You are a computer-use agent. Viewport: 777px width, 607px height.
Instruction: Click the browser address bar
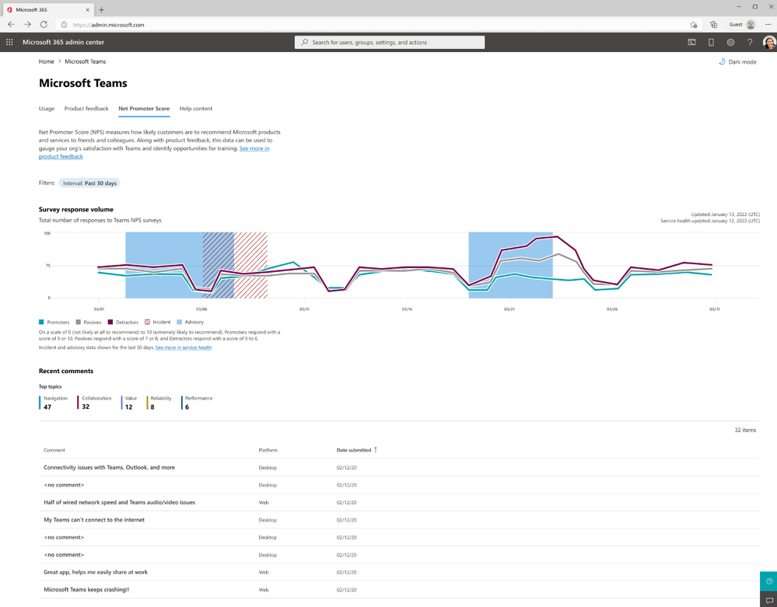(x=372, y=24)
